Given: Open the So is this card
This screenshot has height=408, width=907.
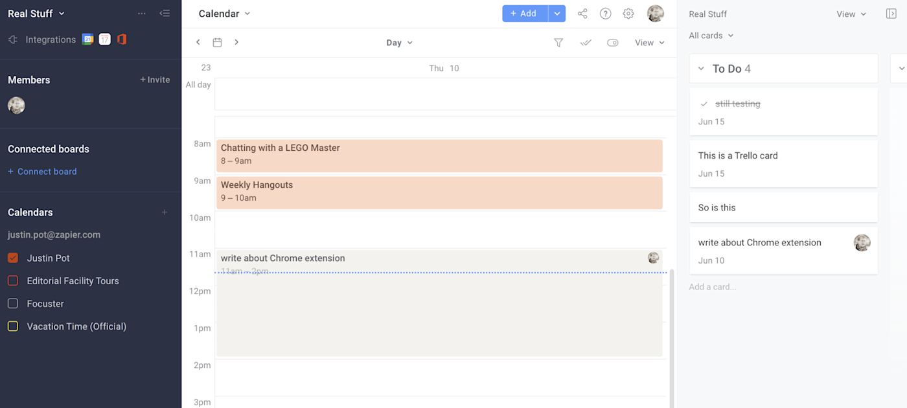Looking at the screenshot, I should 783,207.
